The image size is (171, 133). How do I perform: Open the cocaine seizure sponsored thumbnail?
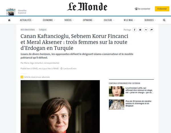pyautogui.click(x=116, y=104)
